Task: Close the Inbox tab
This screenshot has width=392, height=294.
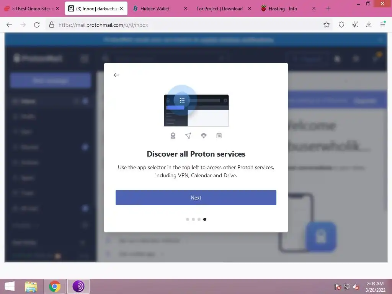Action: click(x=121, y=8)
